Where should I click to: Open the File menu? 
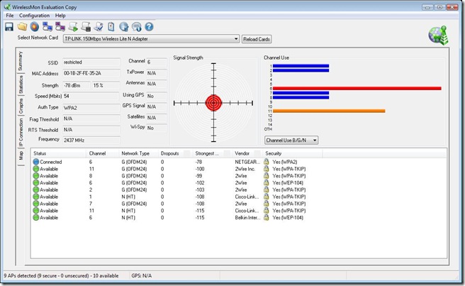(9, 15)
